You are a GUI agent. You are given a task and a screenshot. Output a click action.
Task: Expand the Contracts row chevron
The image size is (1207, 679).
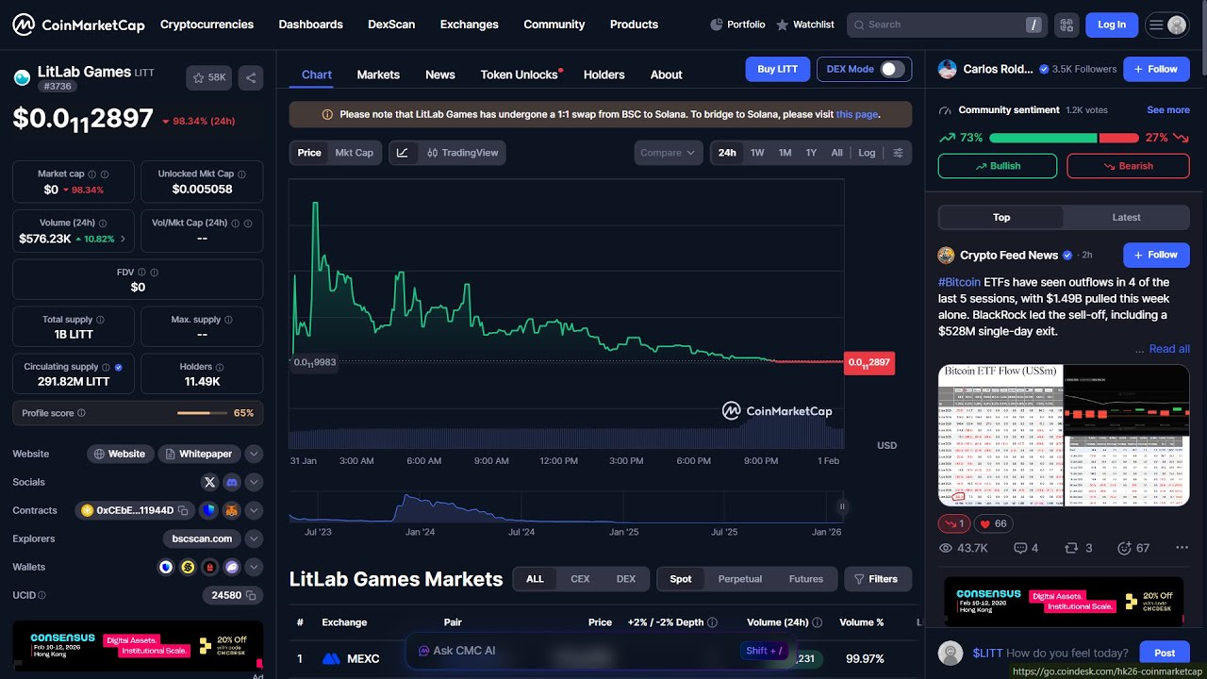[254, 510]
